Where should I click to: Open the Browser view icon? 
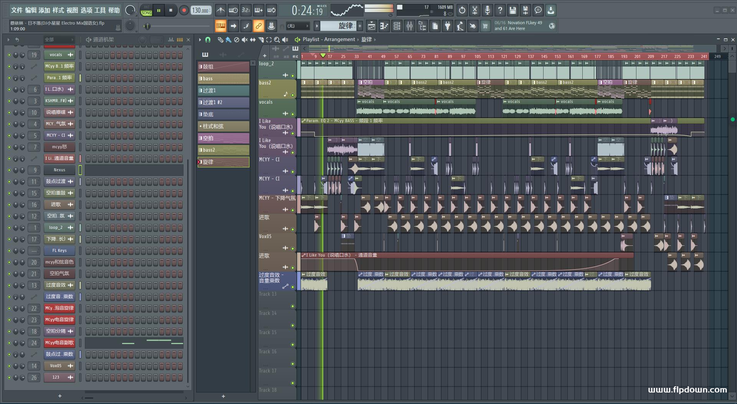[422, 26]
